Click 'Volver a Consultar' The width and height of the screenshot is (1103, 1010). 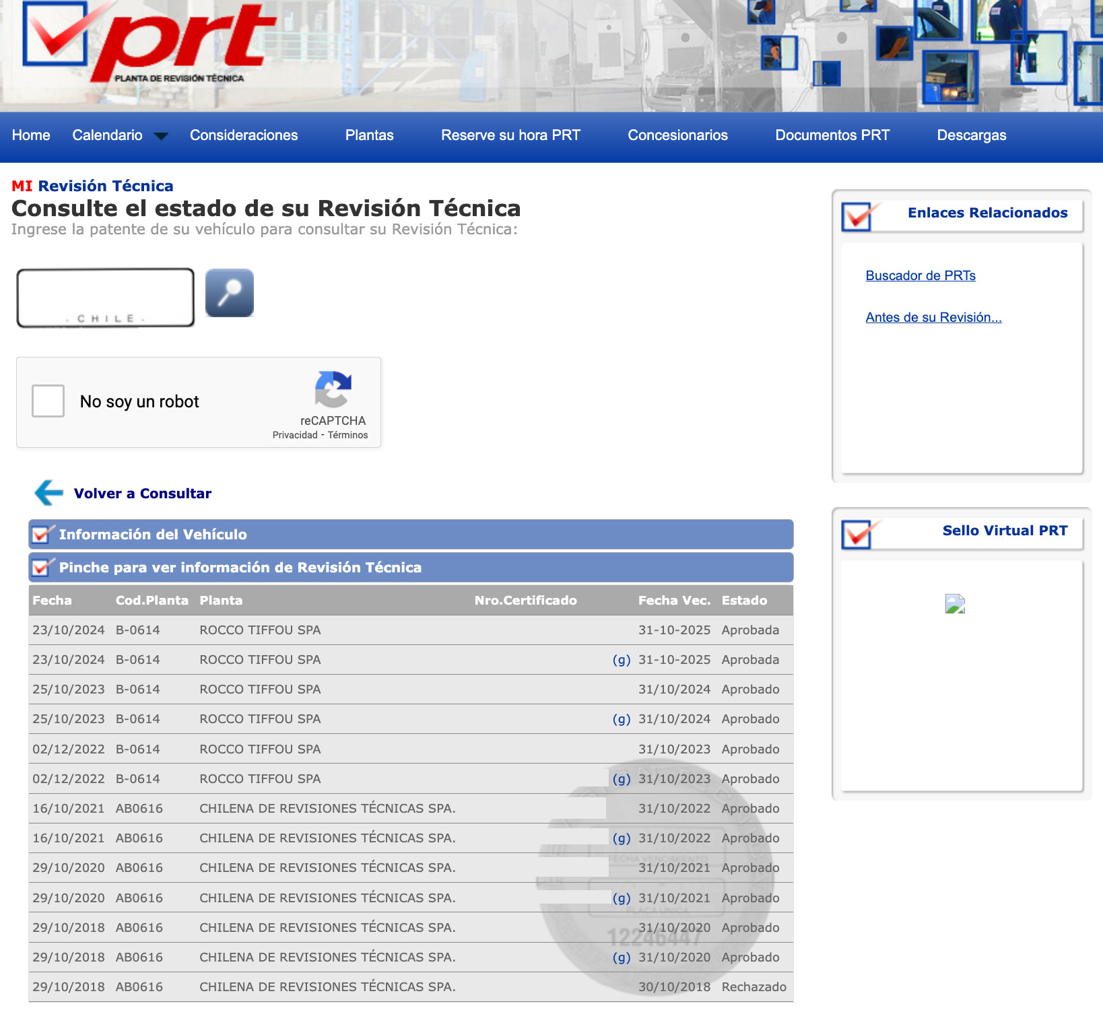pos(142,492)
